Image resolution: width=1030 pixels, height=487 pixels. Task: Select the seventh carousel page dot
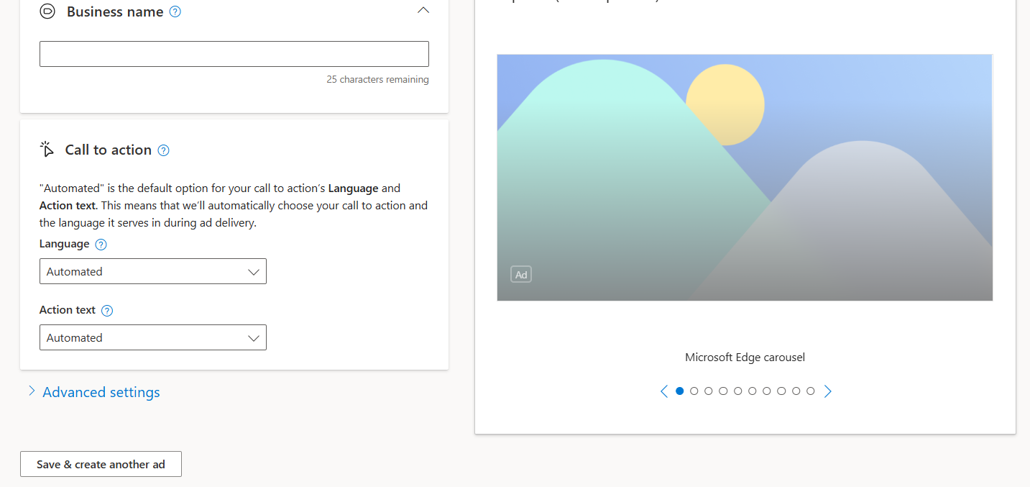(767, 391)
